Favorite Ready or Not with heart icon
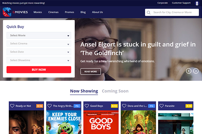The width and height of the screenshot is (202, 134). click(x=12, y=106)
